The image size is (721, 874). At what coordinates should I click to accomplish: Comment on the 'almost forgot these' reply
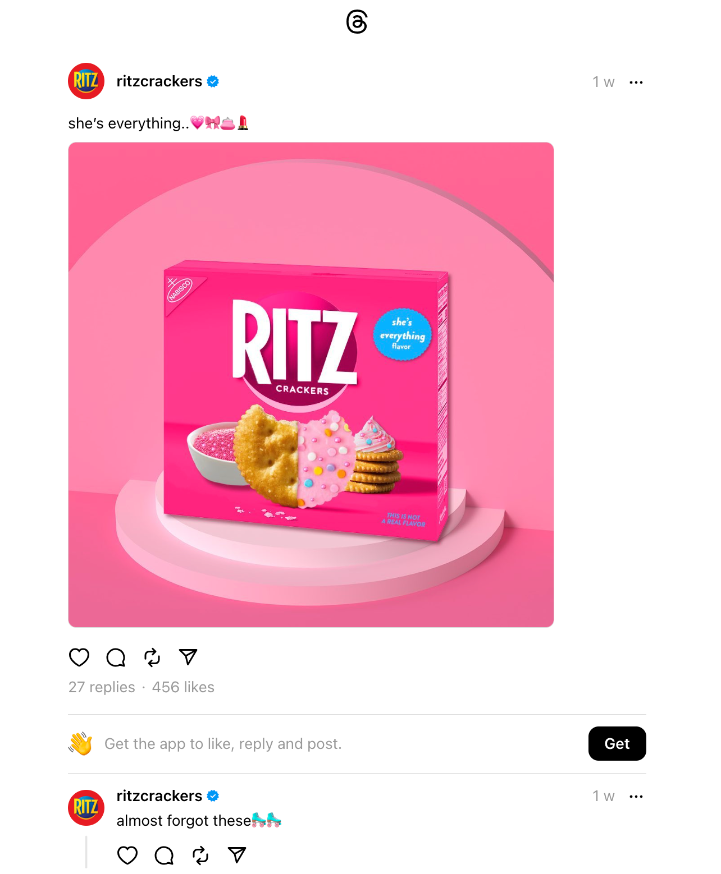tap(164, 855)
